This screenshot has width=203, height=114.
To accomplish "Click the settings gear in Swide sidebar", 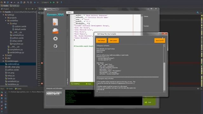I will 56,39.
